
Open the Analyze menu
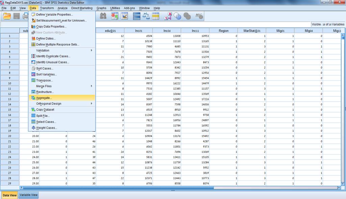pyautogui.click(x=63, y=8)
